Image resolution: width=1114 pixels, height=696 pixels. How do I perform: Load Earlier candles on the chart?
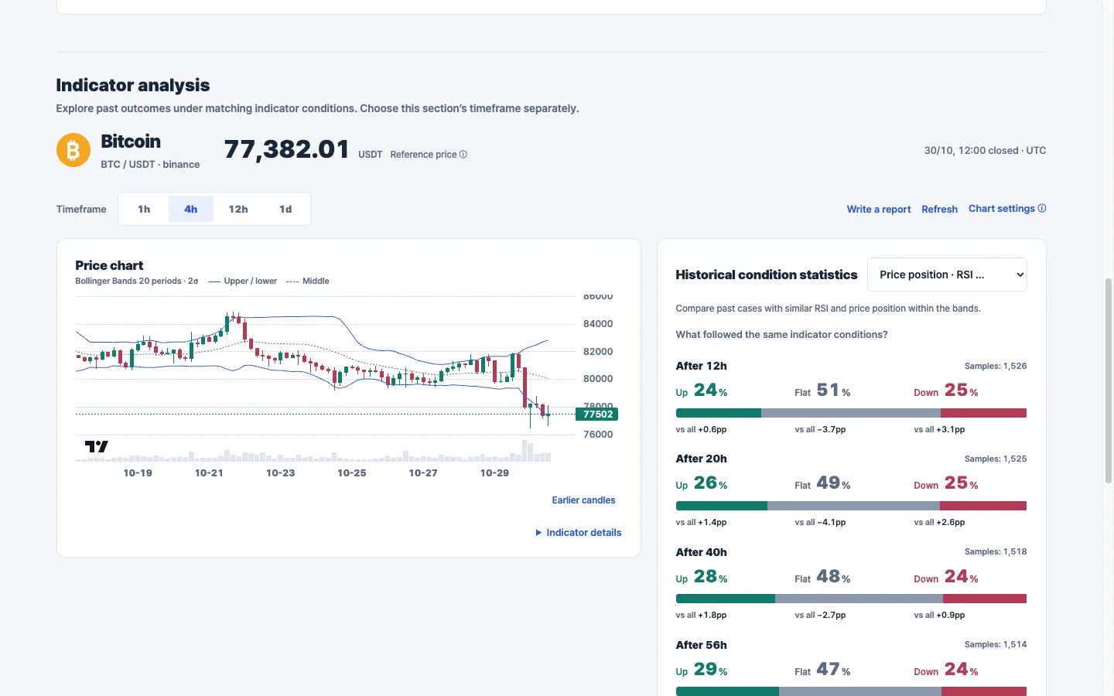583,500
